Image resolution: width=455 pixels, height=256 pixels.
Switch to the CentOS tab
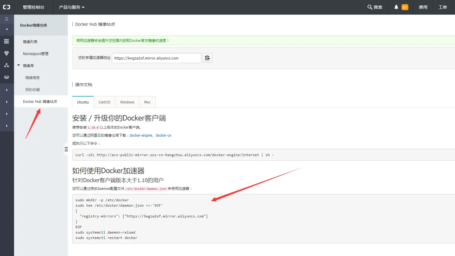click(x=104, y=102)
